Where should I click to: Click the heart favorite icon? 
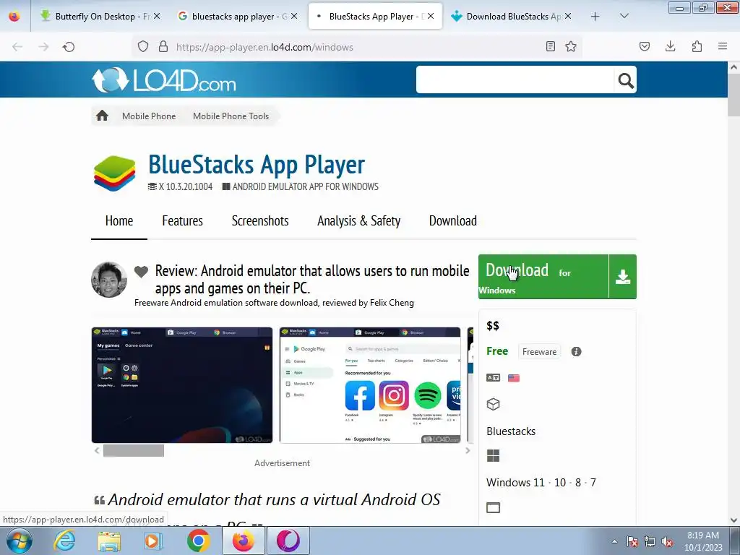point(141,272)
